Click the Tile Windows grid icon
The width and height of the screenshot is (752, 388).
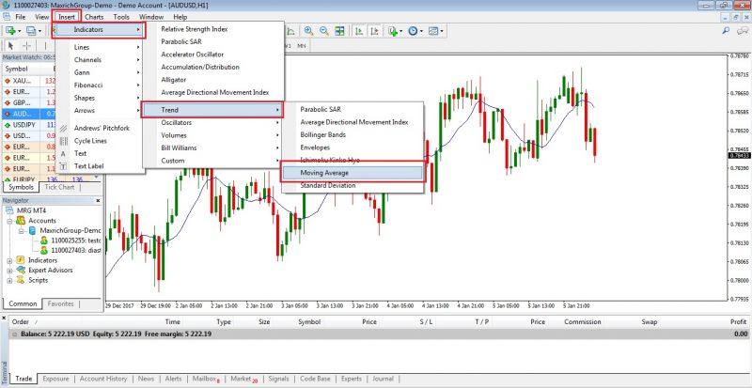339,31
